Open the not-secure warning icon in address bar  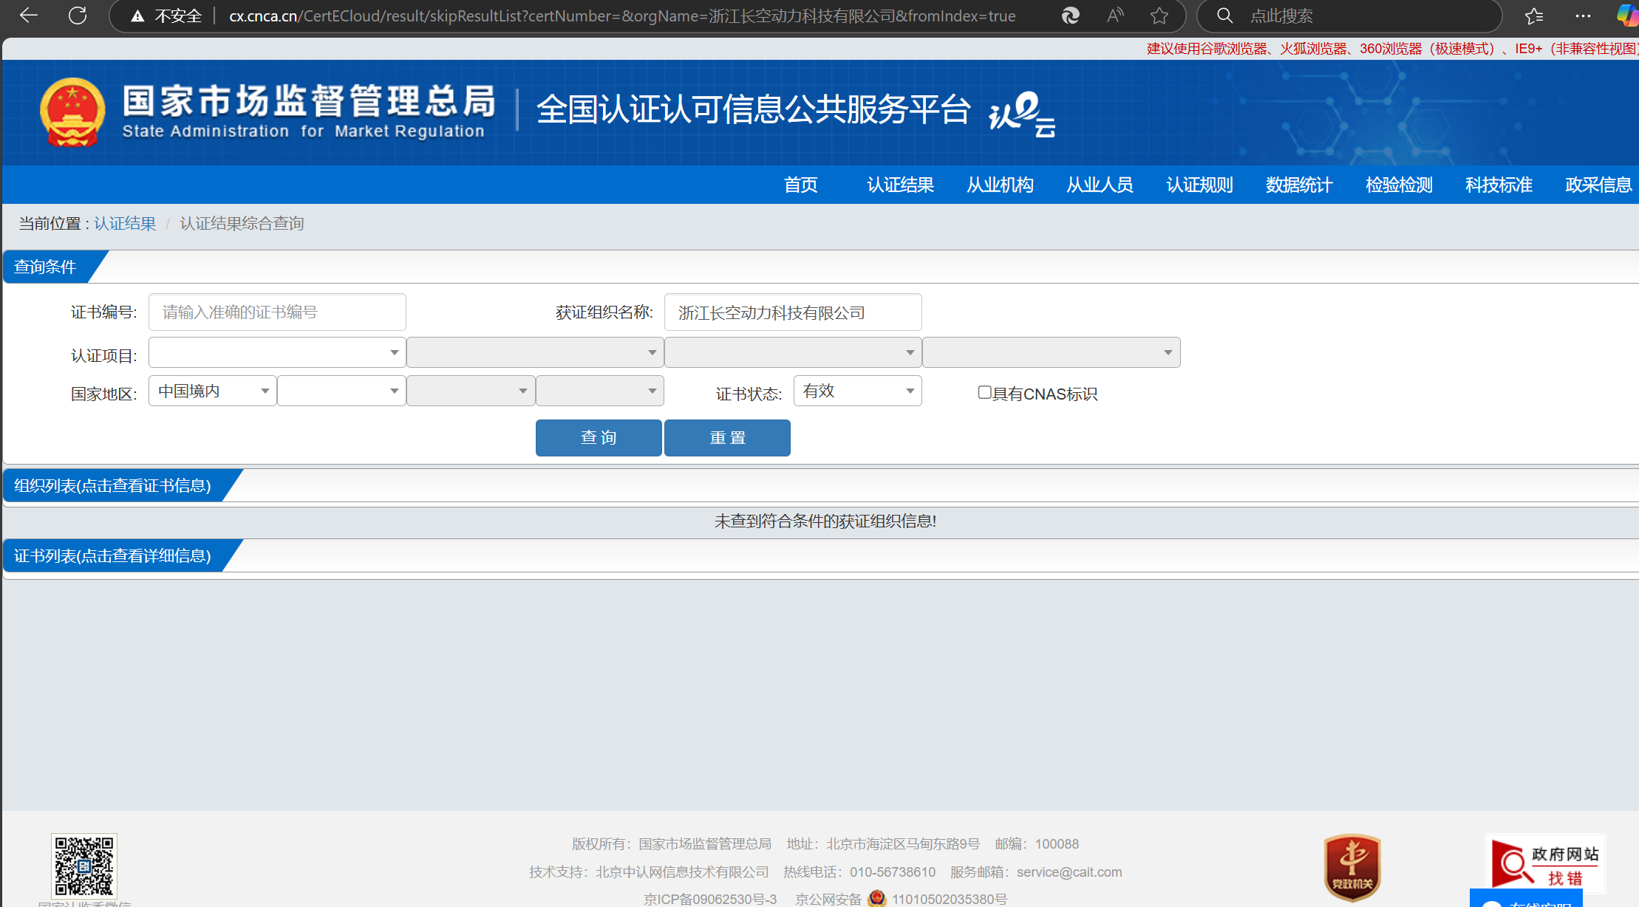(137, 16)
